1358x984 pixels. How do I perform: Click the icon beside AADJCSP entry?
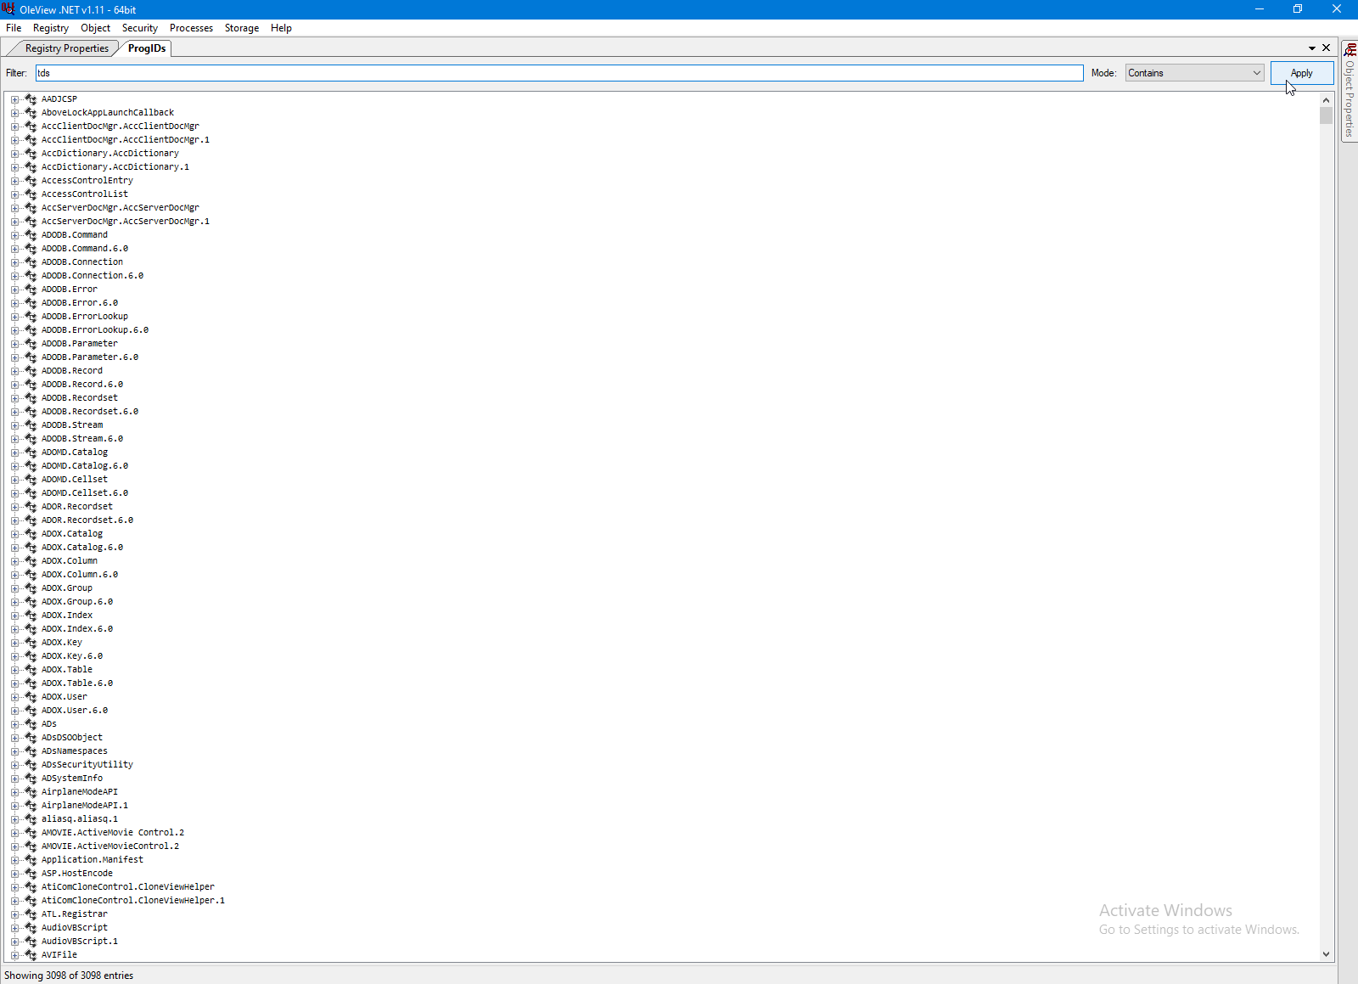pyautogui.click(x=31, y=99)
